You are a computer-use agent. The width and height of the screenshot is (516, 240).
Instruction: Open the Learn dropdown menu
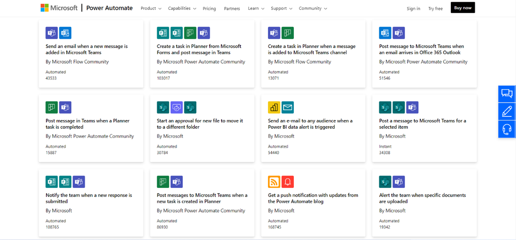(256, 8)
